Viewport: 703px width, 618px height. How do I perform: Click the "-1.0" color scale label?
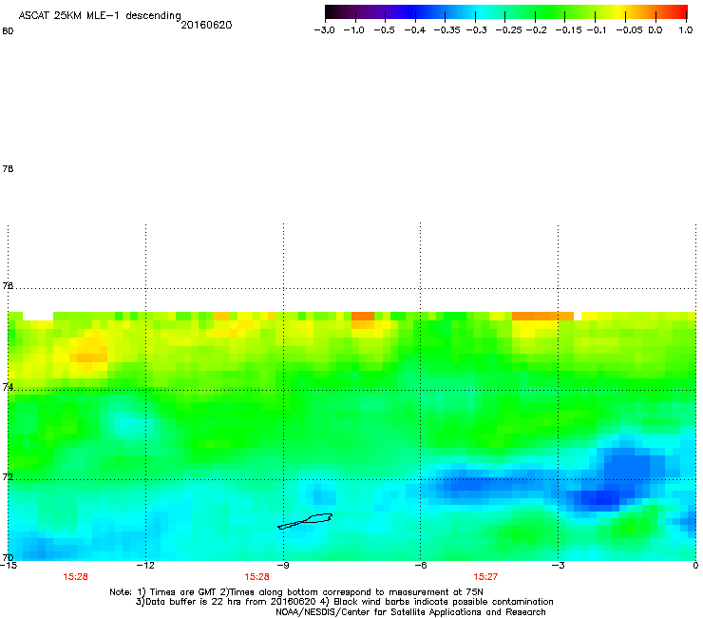pyautogui.click(x=353, y=30)
